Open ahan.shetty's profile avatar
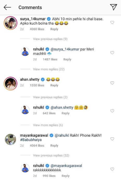Viewport: 121px width, 182px height. tap(11, 83)
